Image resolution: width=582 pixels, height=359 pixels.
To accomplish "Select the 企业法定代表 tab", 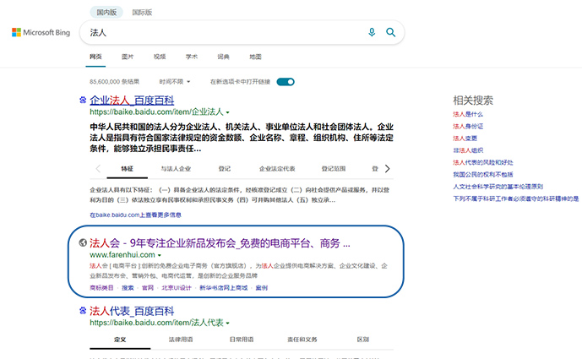I will [x=277, y=169].
